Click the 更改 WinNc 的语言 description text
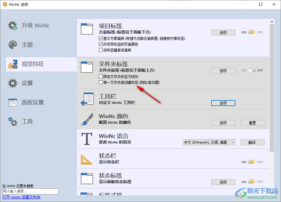The width and height of the screenshot is (281, 202). [x=115, y=142]
